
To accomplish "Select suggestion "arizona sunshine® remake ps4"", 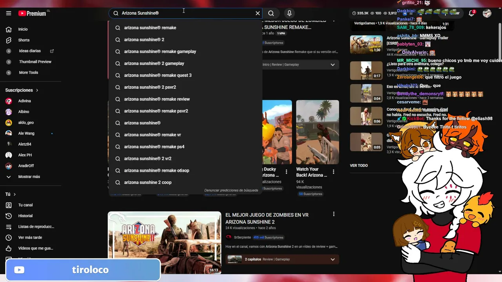I will 185,146.
